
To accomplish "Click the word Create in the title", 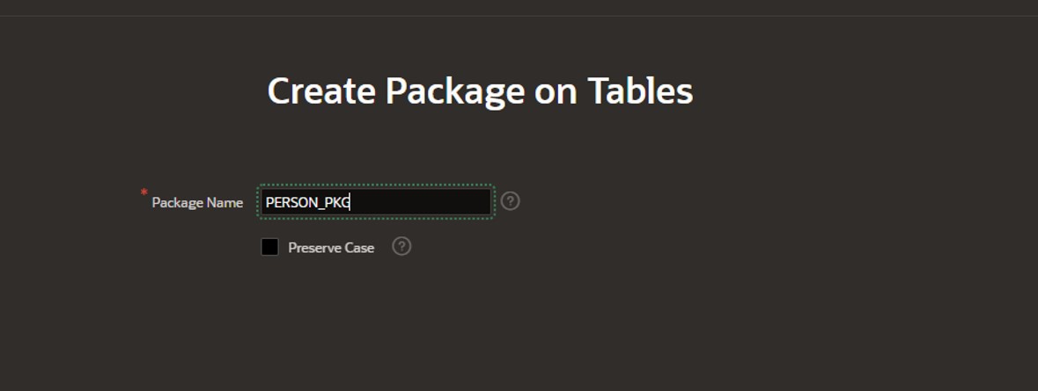I will [x=321, y=91].
